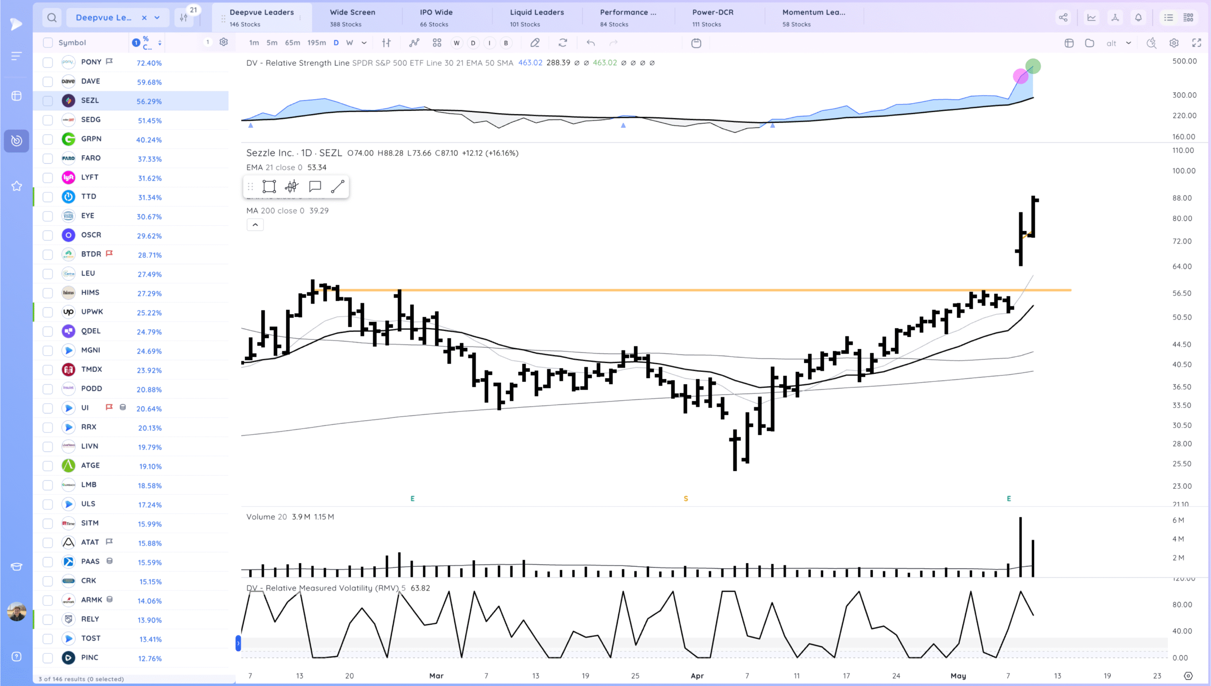Clear the Deepvue Leaders watchlist selection
1211x686 pixels.
point(144,18)
